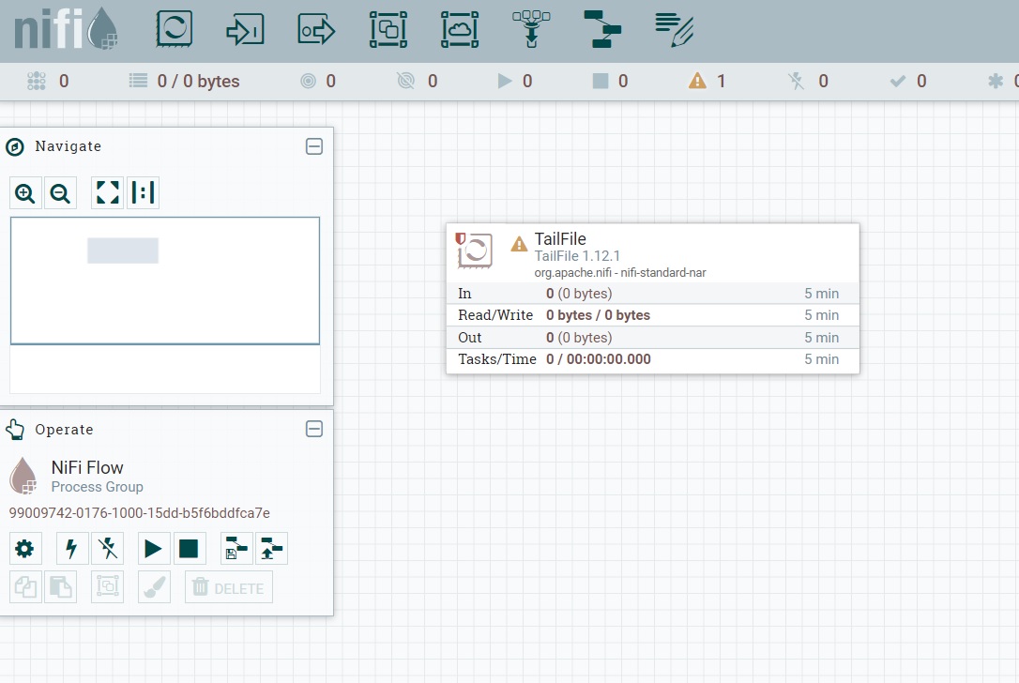Stop the flow with stop button

190,549
